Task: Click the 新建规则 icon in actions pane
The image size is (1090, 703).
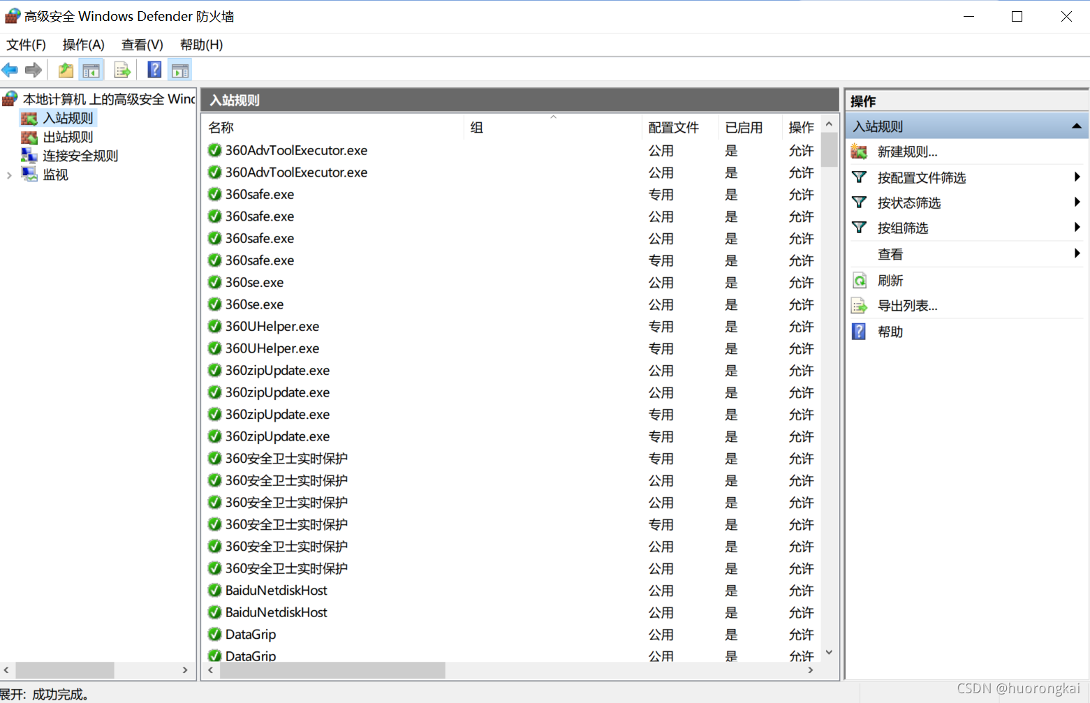Action: coord(860,151)
